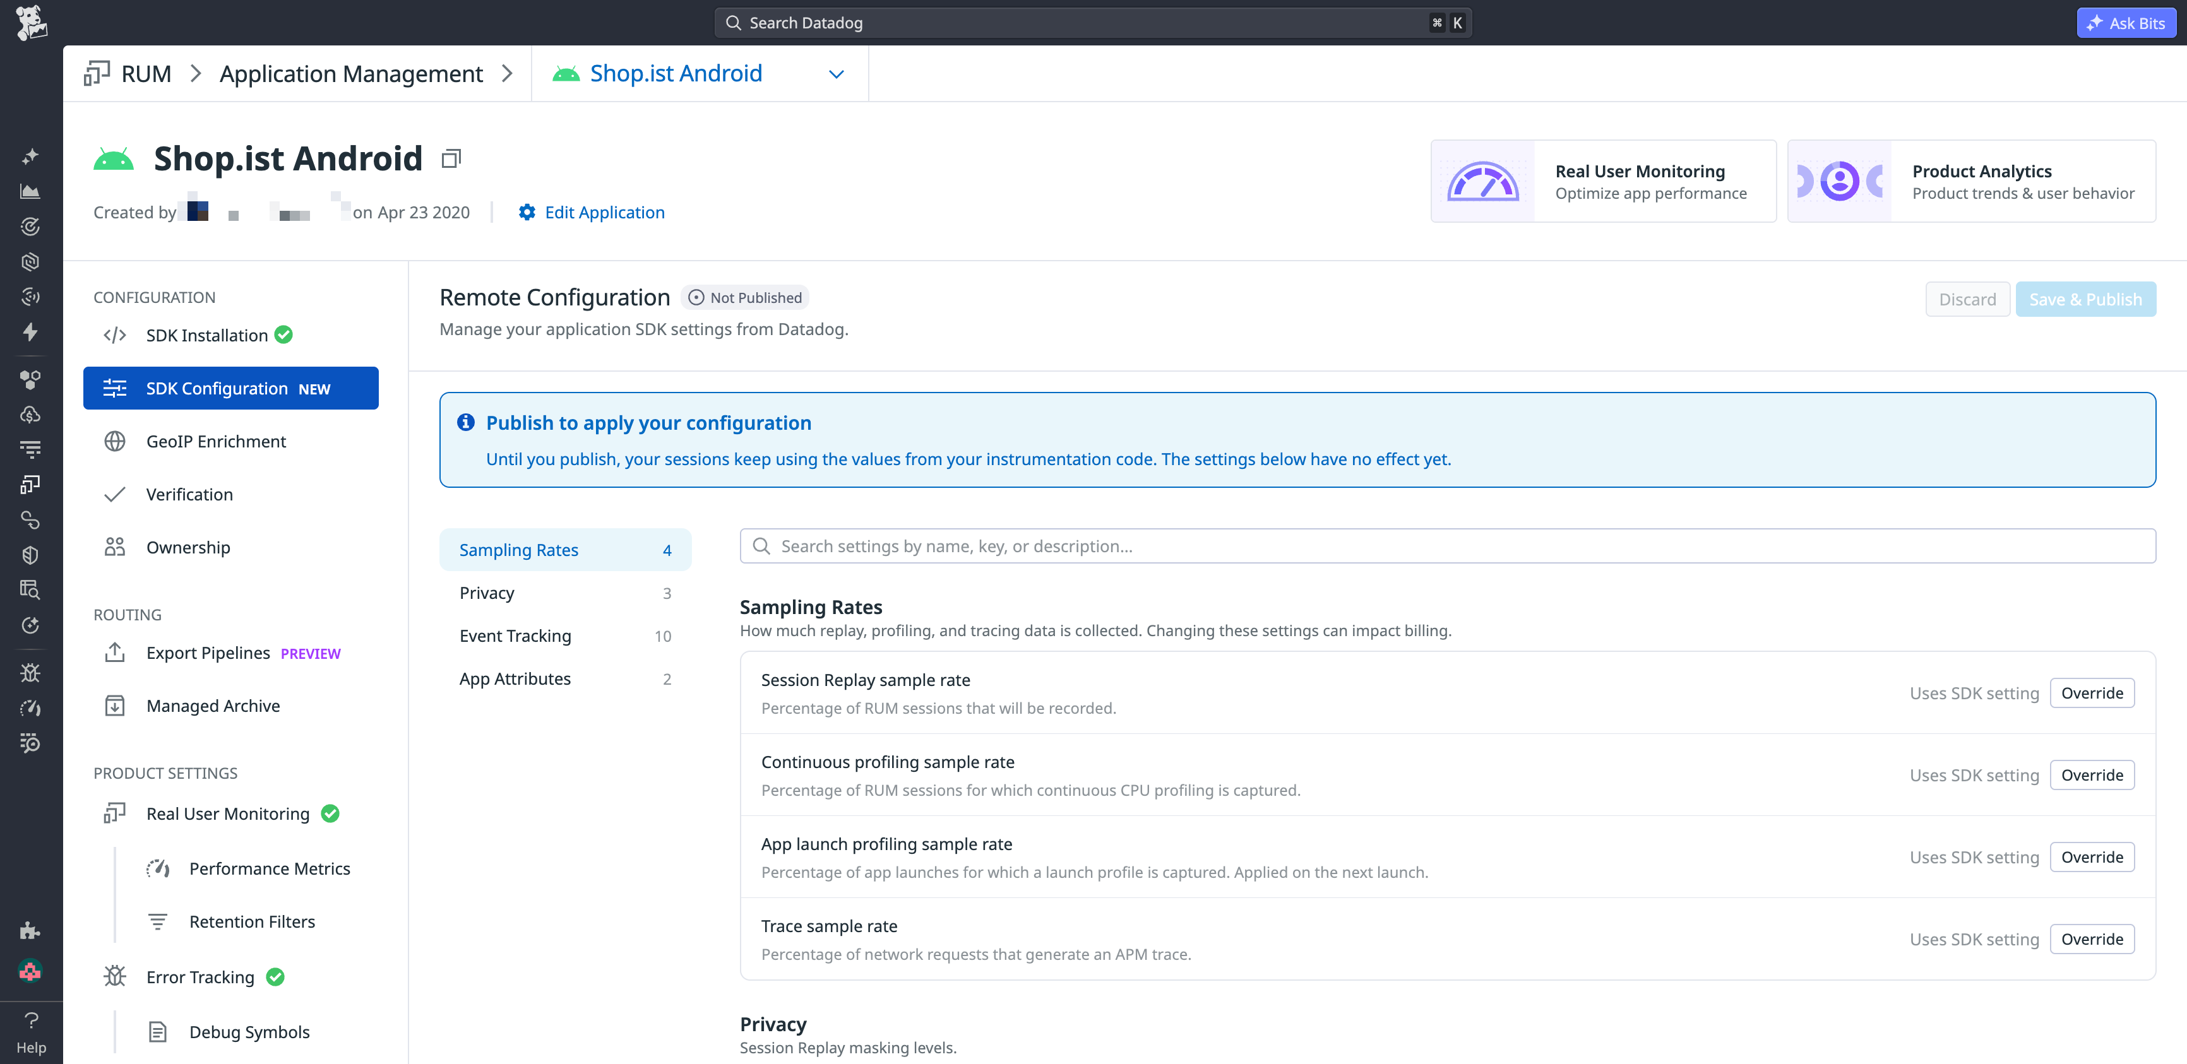2187x1064 pixels.
Task: Open the list search sidebar icon
Action: tap(30, 743)
